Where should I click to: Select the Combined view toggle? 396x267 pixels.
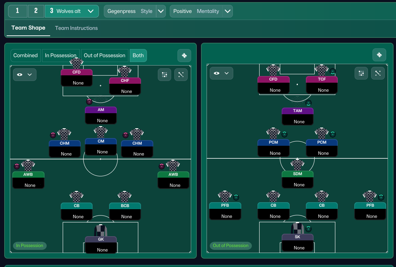tap(25, 55)
